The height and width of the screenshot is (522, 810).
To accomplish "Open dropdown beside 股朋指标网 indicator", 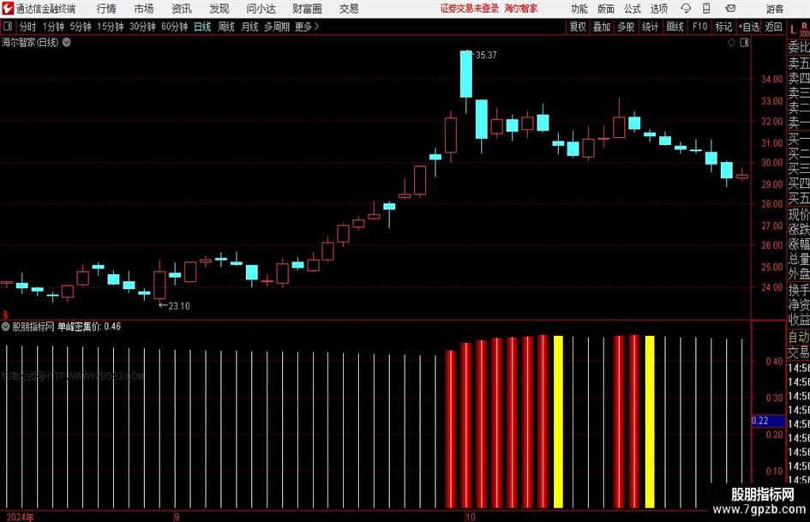I will pyautogui.click(x=6, y=327).
